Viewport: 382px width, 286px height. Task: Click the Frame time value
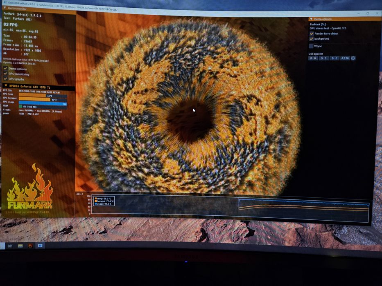click(x=31, y=46)
